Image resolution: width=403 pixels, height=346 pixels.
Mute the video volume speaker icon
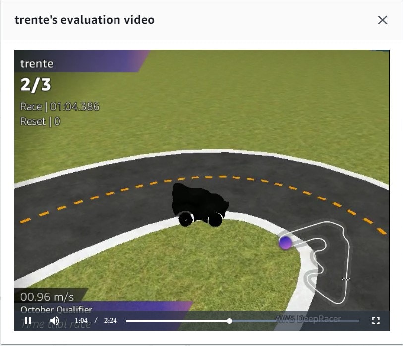(55, 321)
